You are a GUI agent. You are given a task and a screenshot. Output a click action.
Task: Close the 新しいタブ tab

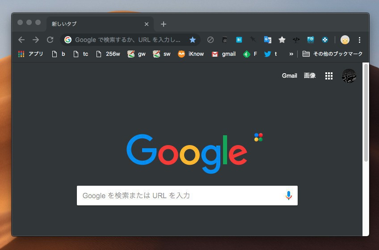click(147, 24)
